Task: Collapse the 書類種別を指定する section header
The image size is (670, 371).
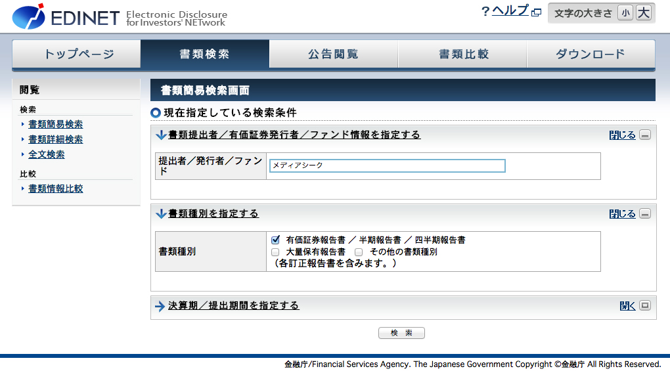Action: tap(213, 214)
